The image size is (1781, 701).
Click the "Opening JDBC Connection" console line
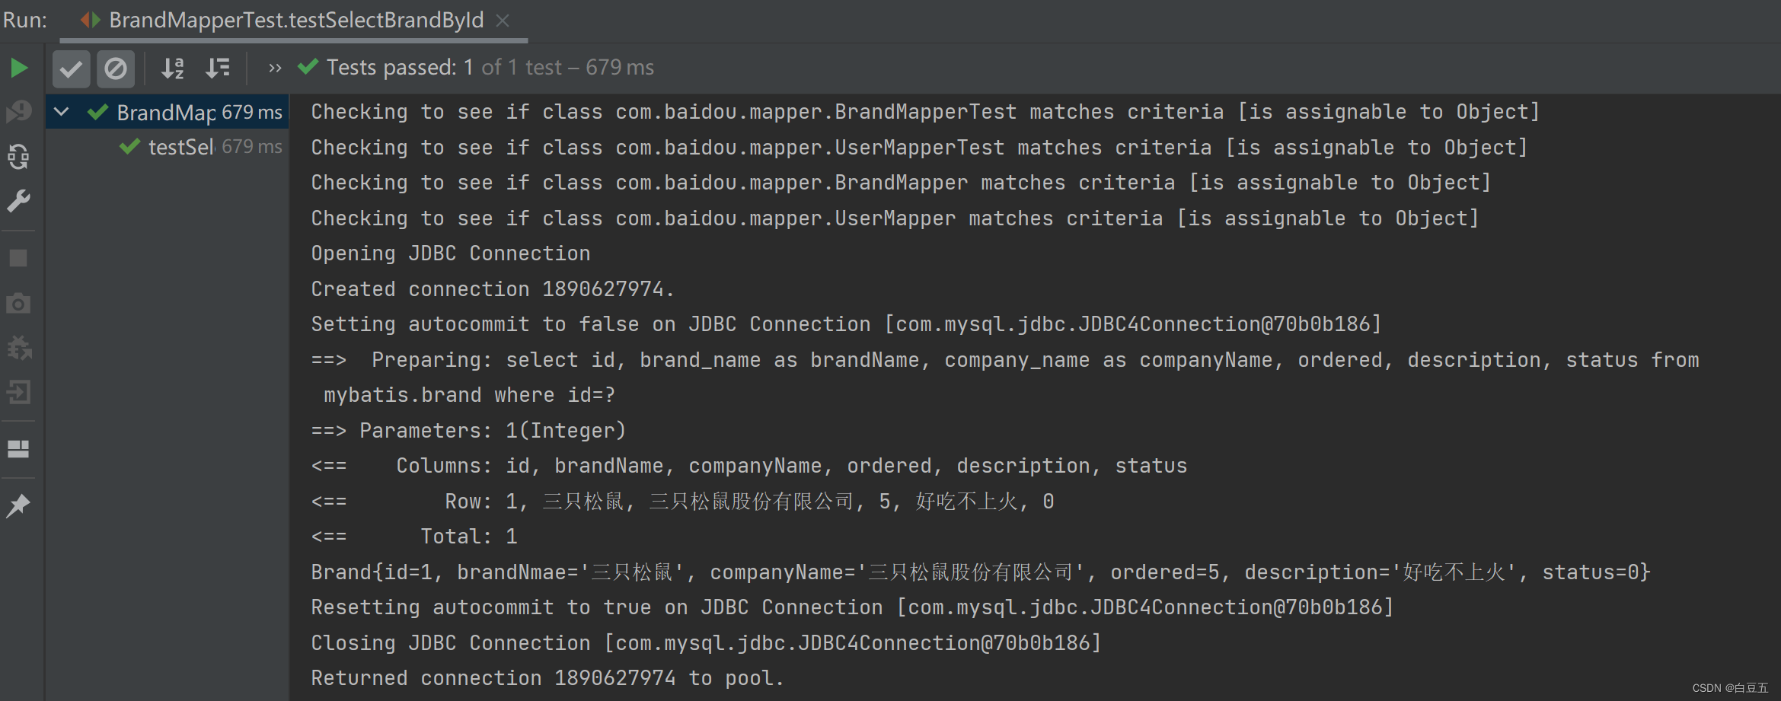point(451,253)
